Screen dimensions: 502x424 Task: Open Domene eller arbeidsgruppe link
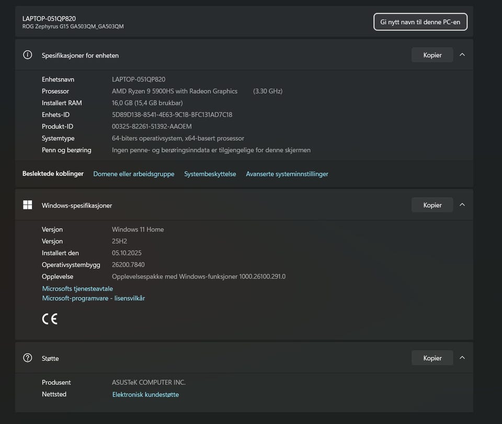134,174
